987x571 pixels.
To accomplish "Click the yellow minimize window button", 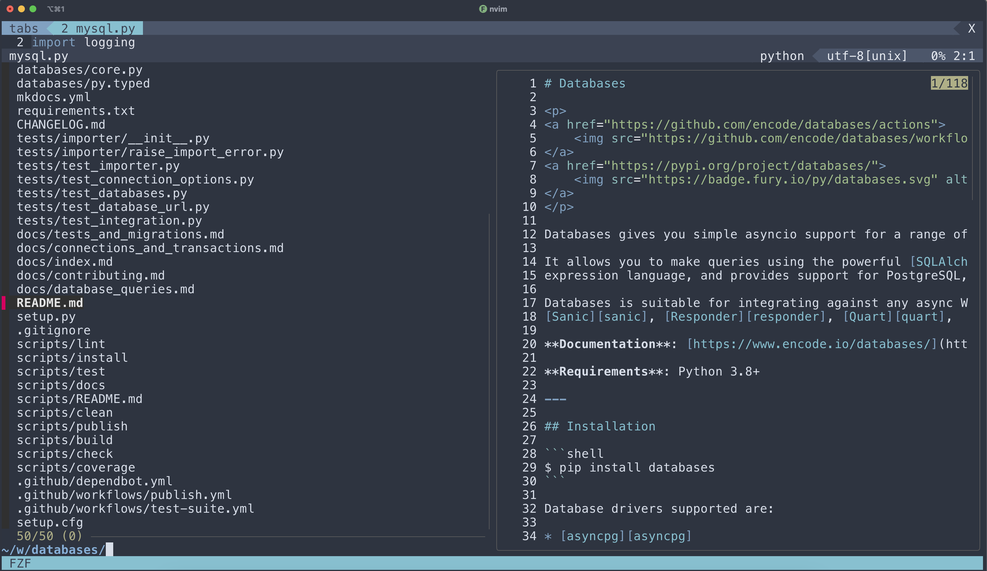I will (x=21, y=9).
